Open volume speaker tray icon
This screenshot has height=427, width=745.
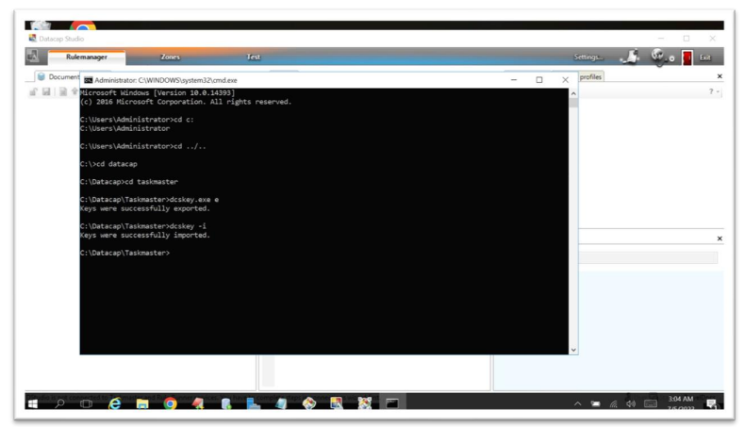631,403
